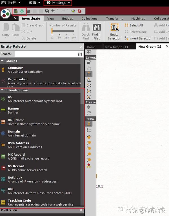This screenshot has width=169, height=216.
Task: Select the AS entity in the palette
Action: point(40,99)
